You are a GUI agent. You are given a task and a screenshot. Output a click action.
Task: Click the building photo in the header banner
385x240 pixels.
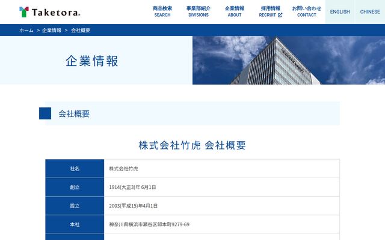(x=289, y=60)
